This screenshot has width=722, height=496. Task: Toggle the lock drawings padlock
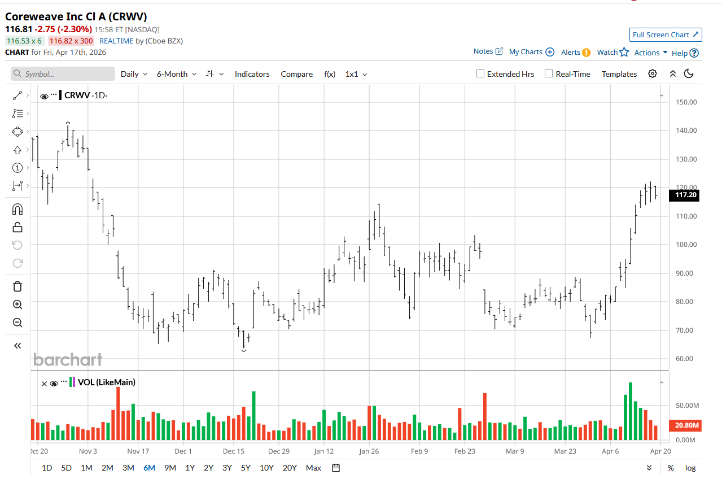point(17,227)
